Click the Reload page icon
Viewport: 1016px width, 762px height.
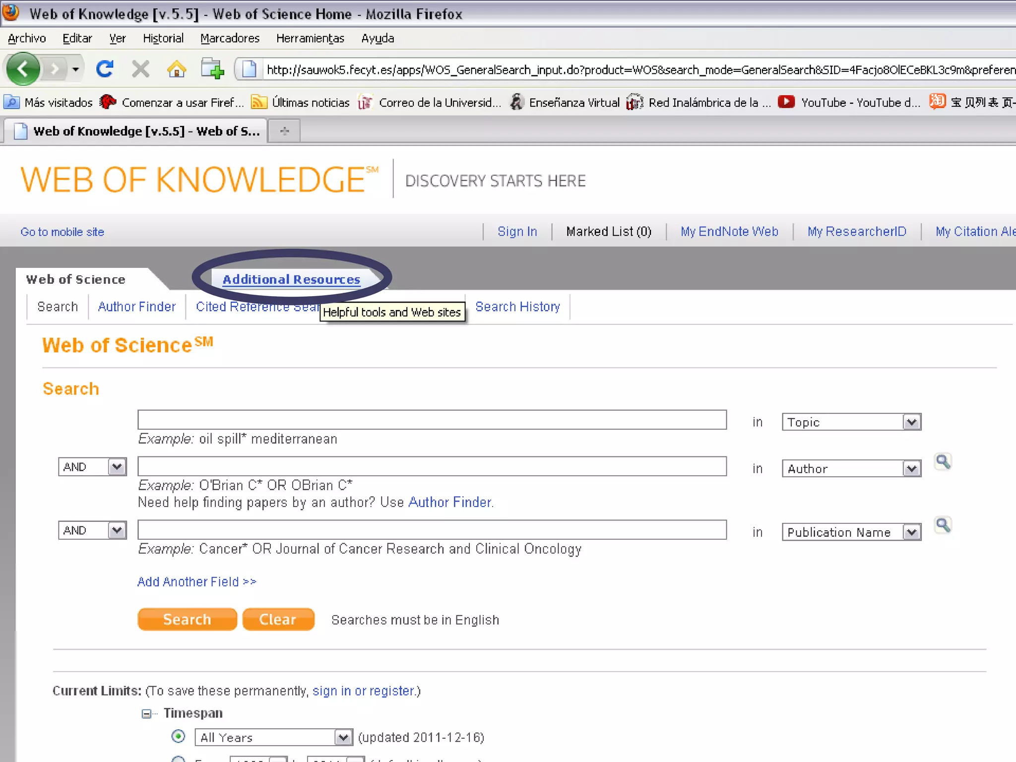pos(105,69)
